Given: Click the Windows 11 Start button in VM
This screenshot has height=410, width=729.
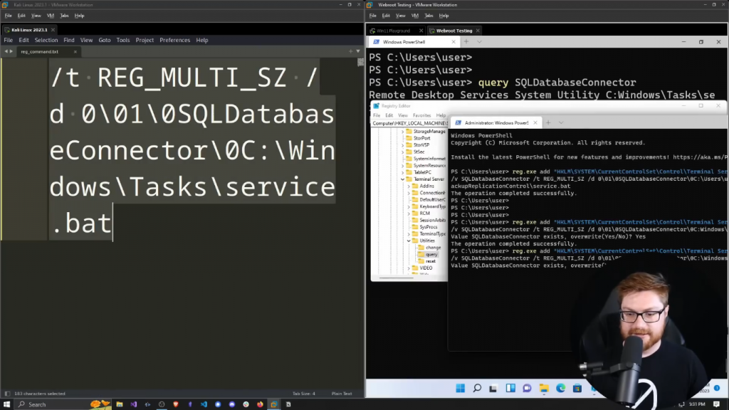Looking at the screenshot, I should pyautogui.click(x=461, y=388).
